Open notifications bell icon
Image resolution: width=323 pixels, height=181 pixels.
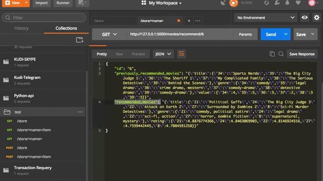tap(287, 3)
